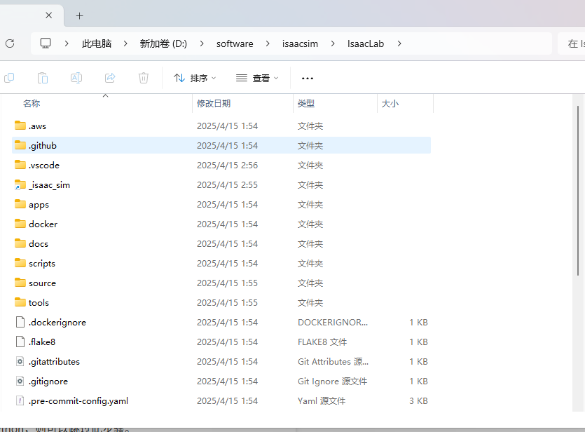The width and height of the screenshot is (585, 432).
Task: Open the scripts folder
Action: coord(43,263)
